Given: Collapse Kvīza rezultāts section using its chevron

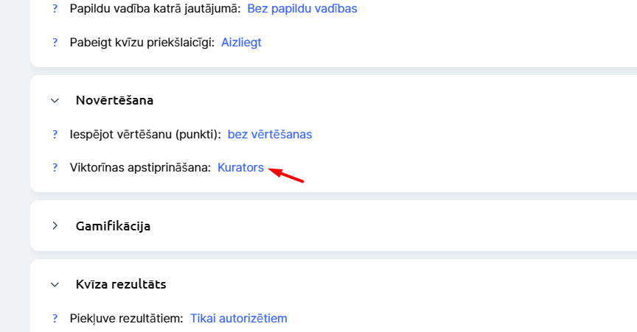Looking at the screenshot, I should point(55,284).
